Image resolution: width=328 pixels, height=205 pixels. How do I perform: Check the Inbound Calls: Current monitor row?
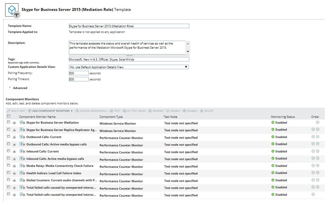[8, 152]
